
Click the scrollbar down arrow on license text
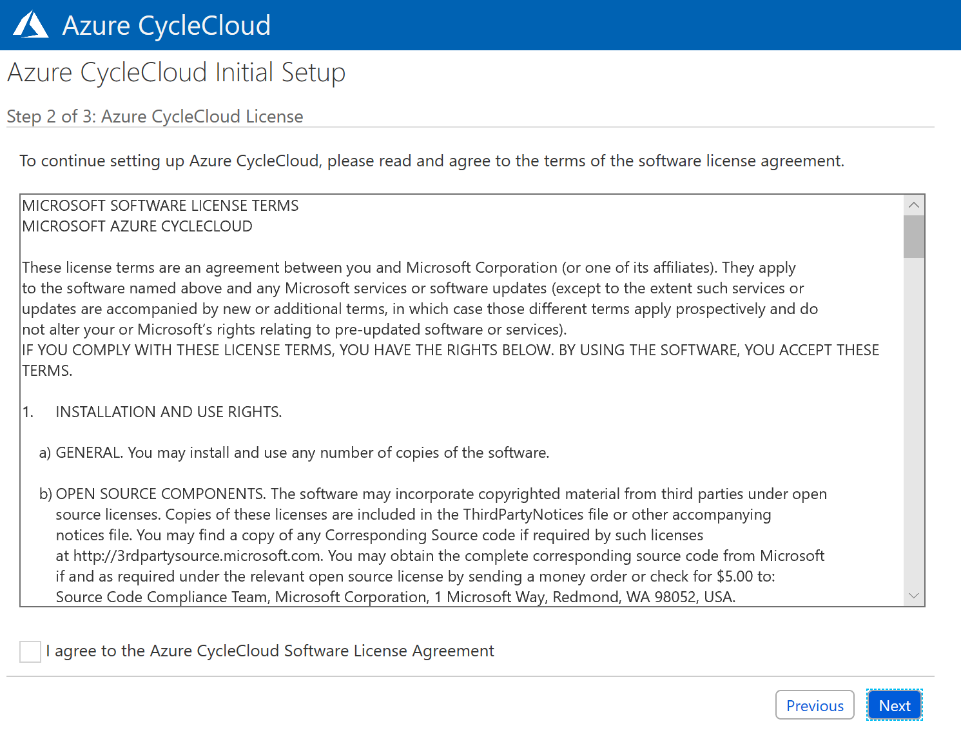[x=913, y=596]
